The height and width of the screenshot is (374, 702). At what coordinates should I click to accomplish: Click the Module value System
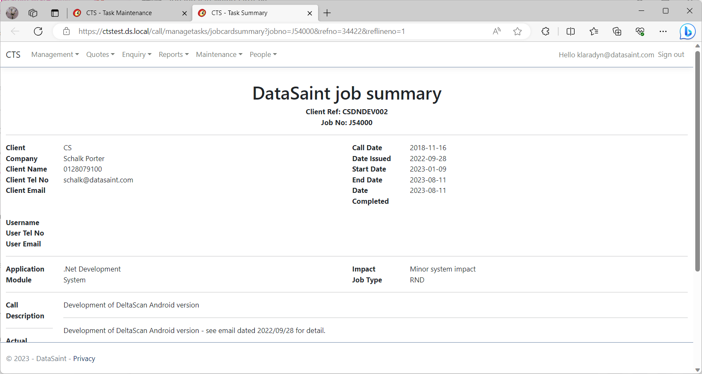tap(75, 280)
